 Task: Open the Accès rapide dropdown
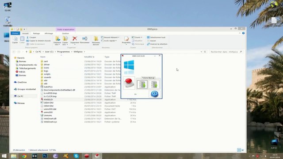pos(116,41)
